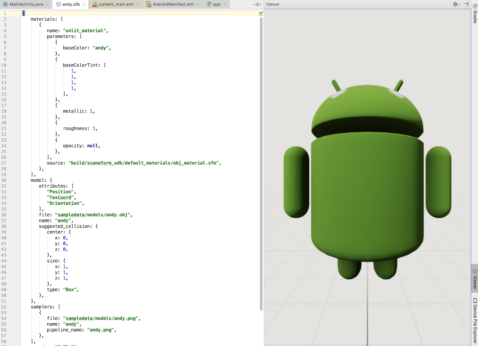This screenshot has height=346, width=478.
Task: Switch to the app tab
Action: click(217, 4)
